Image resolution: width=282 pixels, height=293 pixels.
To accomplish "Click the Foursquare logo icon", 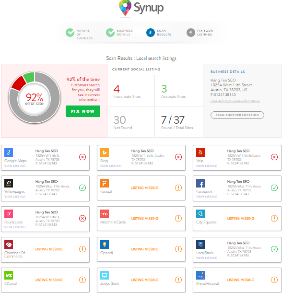I will (9, 214).
